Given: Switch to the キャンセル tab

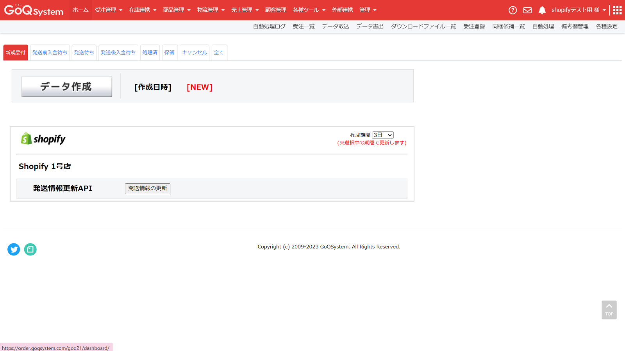Looking at the screenshot, I should 195,53.
